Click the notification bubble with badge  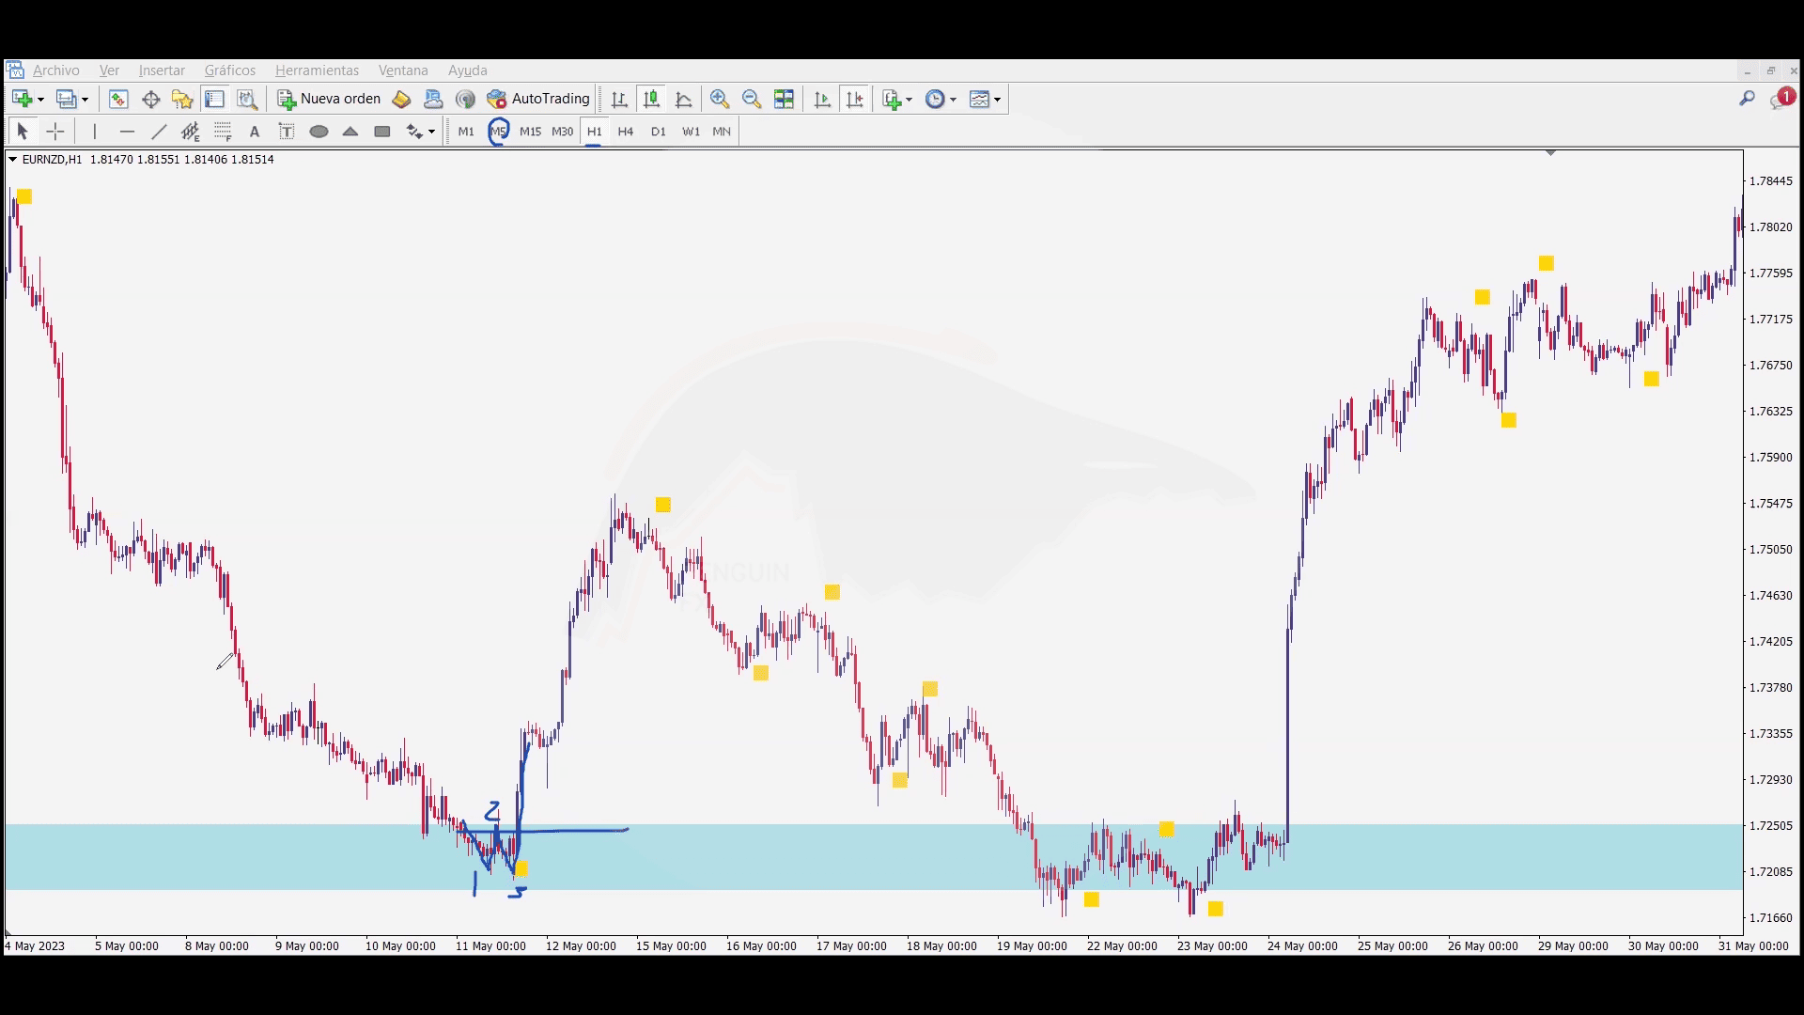(1781, 99)
